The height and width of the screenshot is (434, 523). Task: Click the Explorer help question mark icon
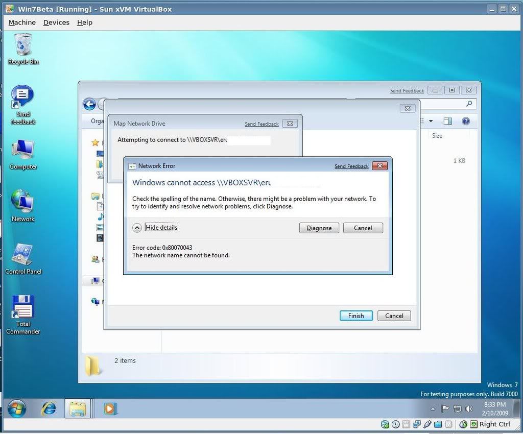(465, 121)
